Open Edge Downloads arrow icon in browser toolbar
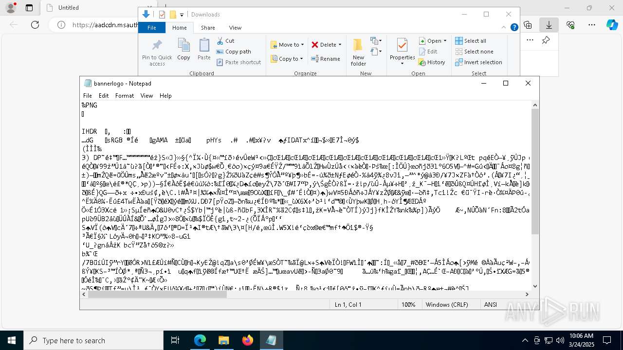623x350 pixels. 549,25
